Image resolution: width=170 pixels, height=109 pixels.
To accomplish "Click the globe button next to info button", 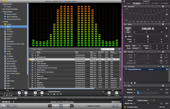I will [x=113, y=106].
